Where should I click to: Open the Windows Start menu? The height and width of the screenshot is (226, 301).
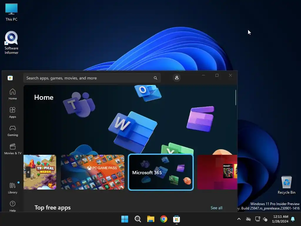point(125,219)
